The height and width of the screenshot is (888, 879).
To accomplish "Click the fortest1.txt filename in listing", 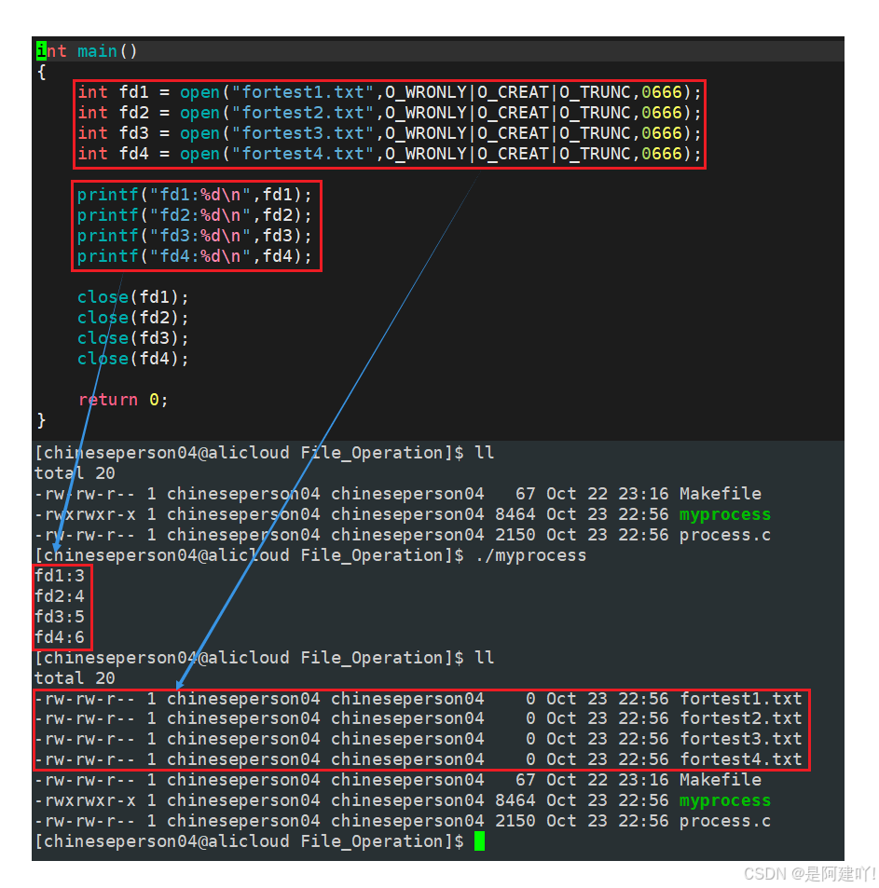I will point(741,698).
